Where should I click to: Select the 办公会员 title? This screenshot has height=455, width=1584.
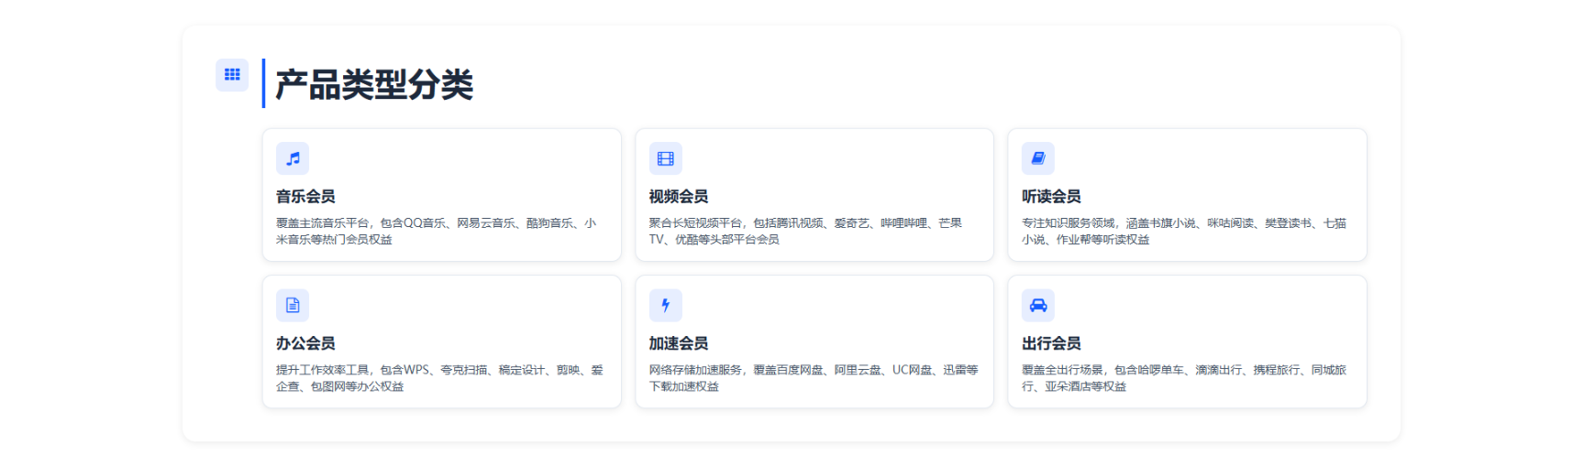tap(305, 343)
